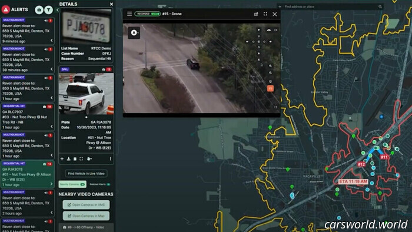
Task: Open the person assign dropdown
Action: click(x=89, y=159)
